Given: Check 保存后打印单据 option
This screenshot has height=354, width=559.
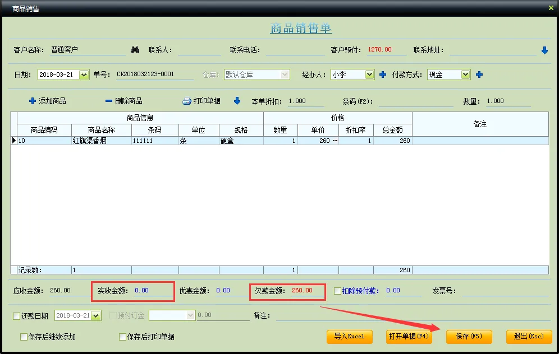Looking at the screenshot, I should click(123, 337).
